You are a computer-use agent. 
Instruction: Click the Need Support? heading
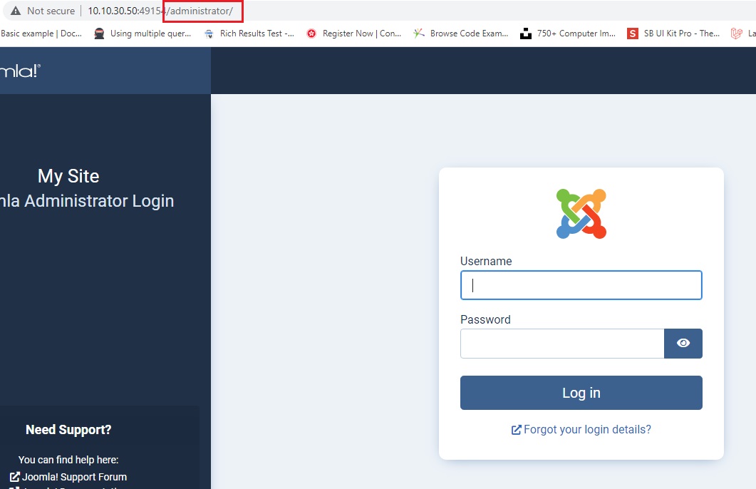(x=68, y=430)
